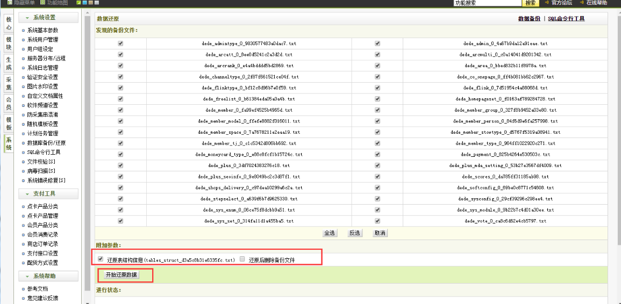Enable 还原后删除备份文件 checkbox
This screenshot has height=304, width=621.
242,259
